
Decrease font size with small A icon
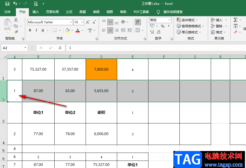click(x=94, y=22)
